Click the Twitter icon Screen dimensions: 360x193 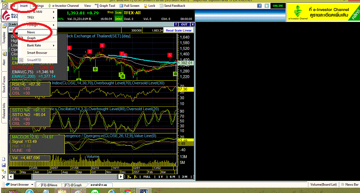(266, 6)
